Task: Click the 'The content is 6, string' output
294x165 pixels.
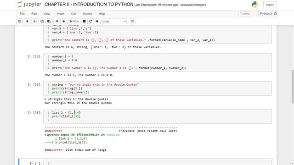Action: [103, 47]
